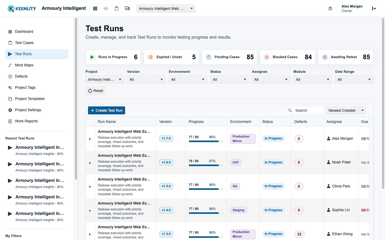Click the v1.7.0 version badge
385x240 pixels.
[x=166, y=138]
